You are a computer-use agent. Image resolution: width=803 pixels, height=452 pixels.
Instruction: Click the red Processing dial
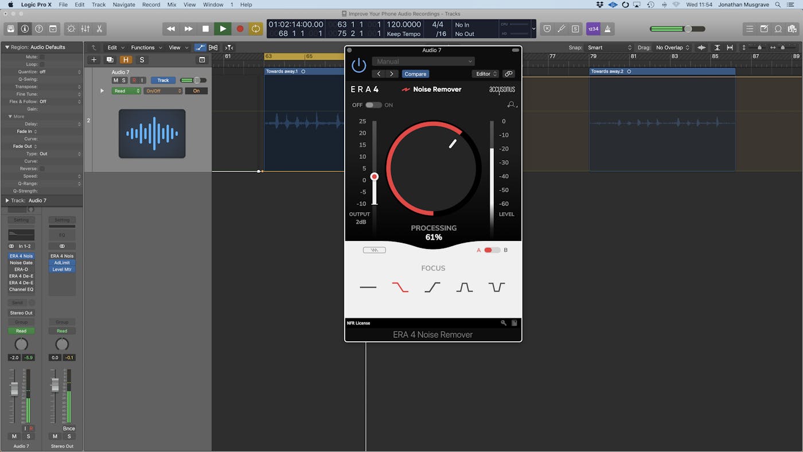pyautogui.click(x=434, y=168)
